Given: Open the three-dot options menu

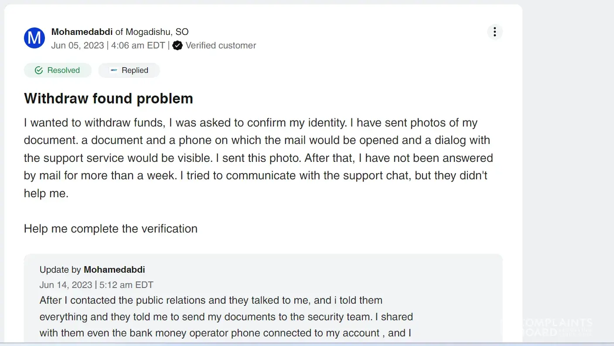Looking at the screenshot, I should tap(495, 32).
